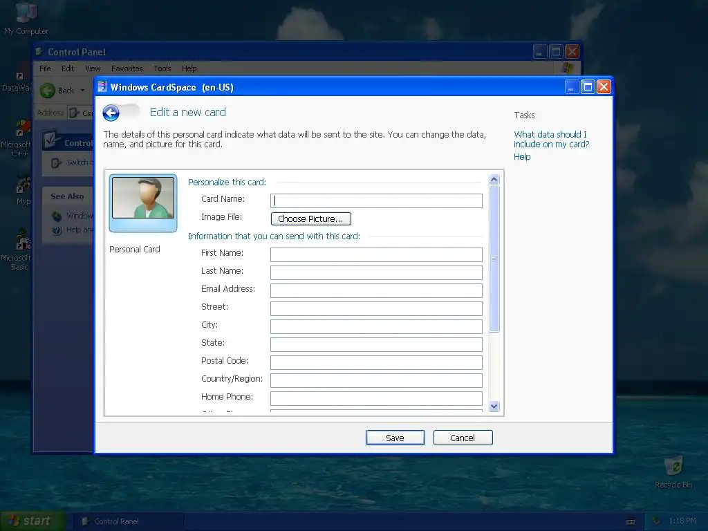Open 'What data should I include' link
Screen dimensions: 708x531
click(551, 140)
